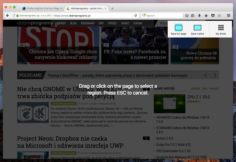Open Action! 2.4.0 link
The height and width of the screenshot is (162, 236).
pyautogui.click(x=164, y=138)
